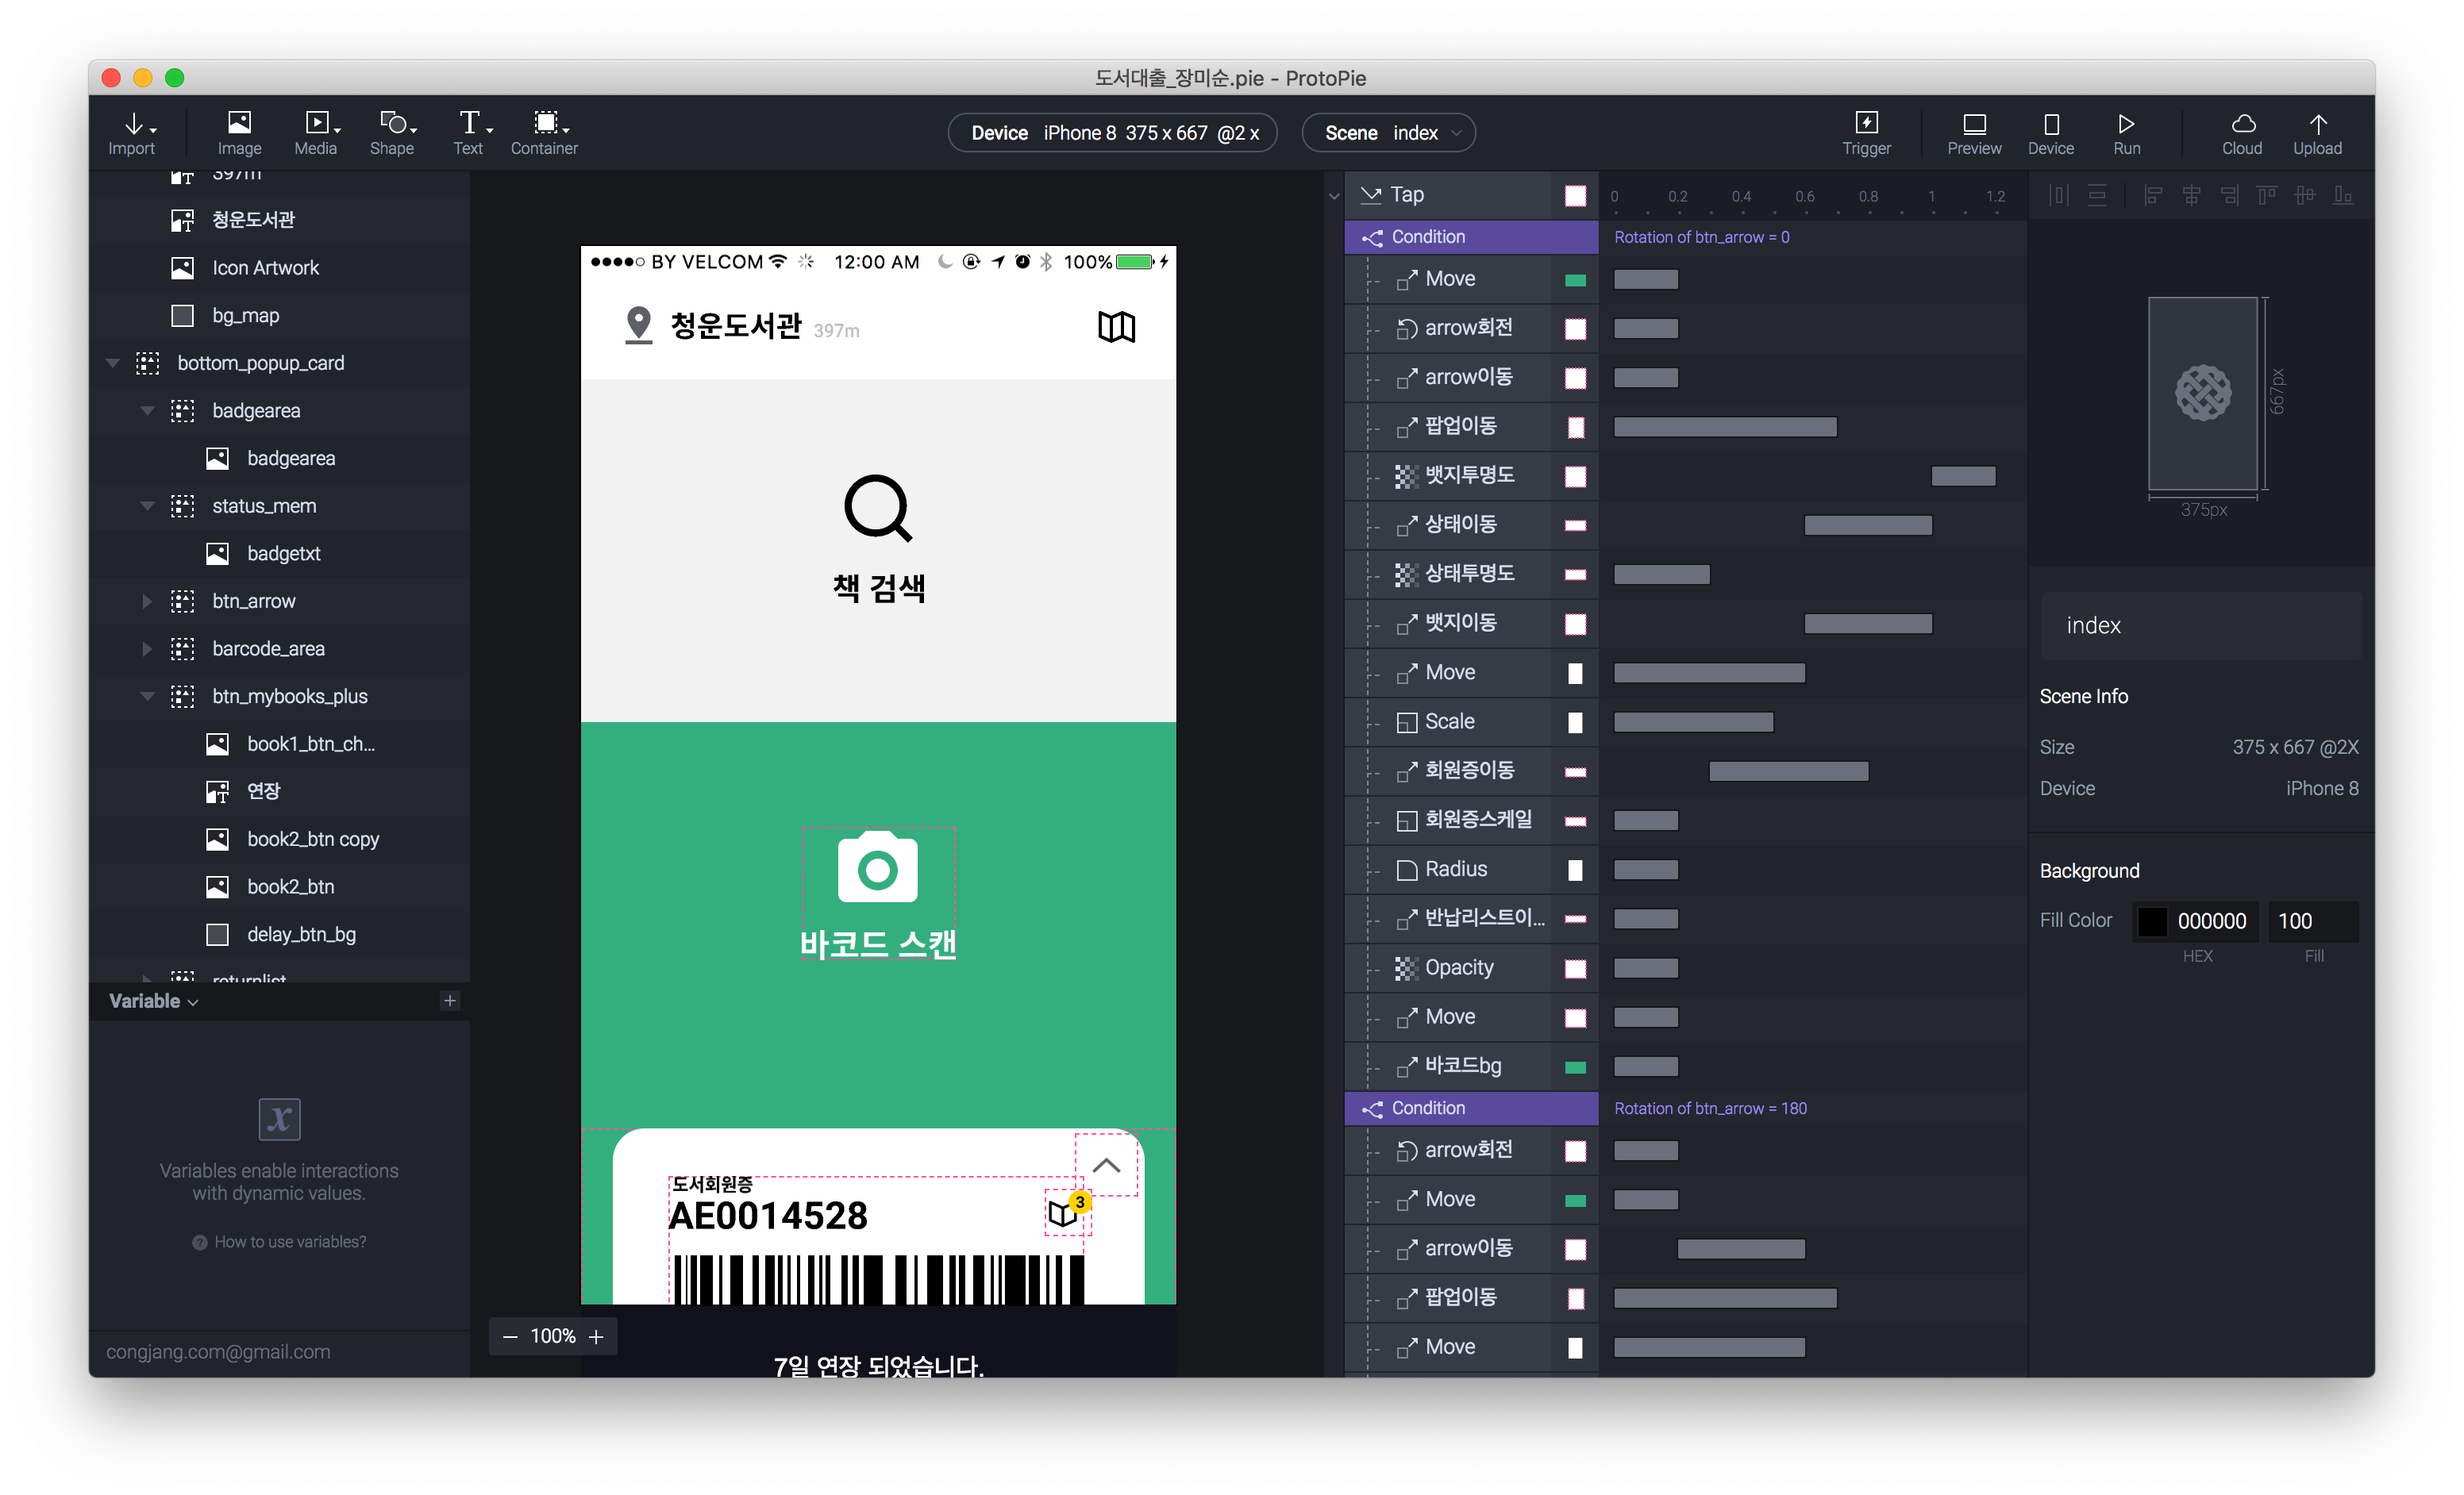Image resolution: width=2464 pixels, height=1495 pixels.
Task: Collapse the Tap trigger chevron
Action: tap(1333, 196)
